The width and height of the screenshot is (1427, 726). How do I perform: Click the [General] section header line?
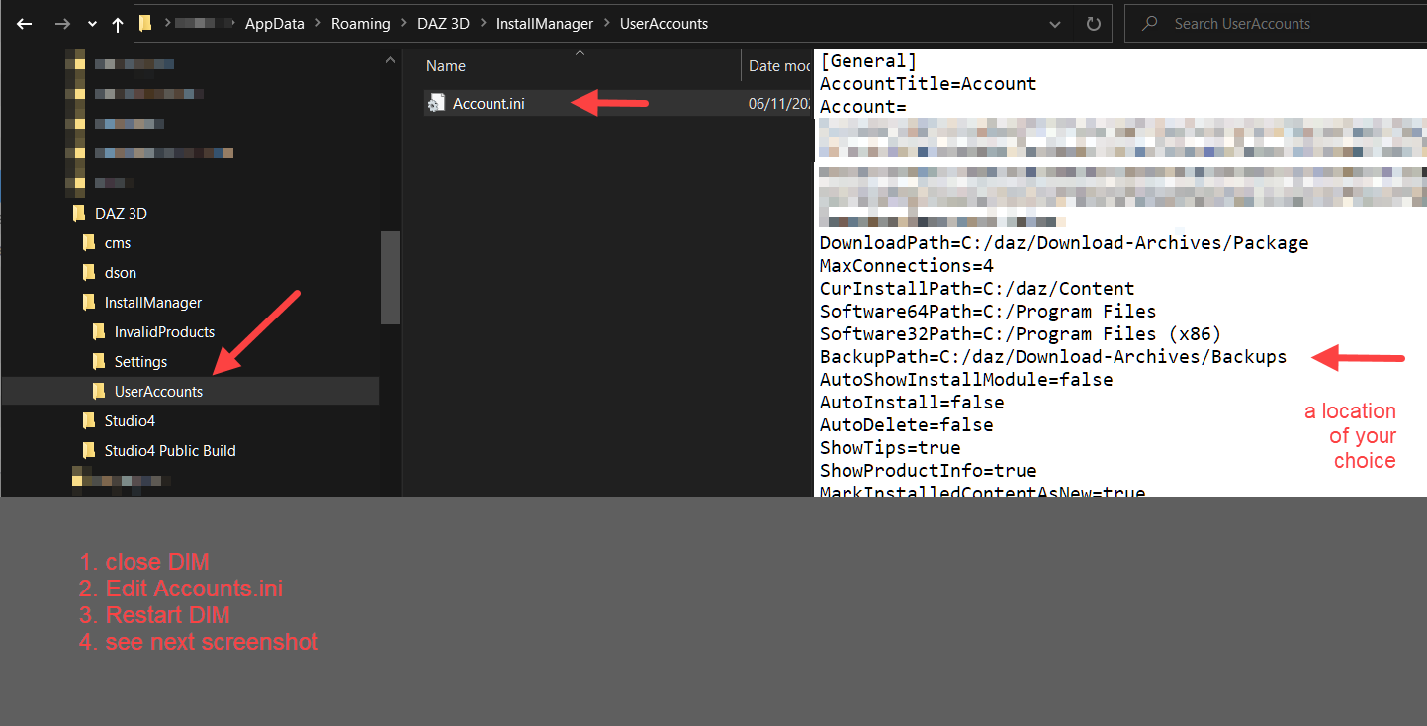pos(868,61)
